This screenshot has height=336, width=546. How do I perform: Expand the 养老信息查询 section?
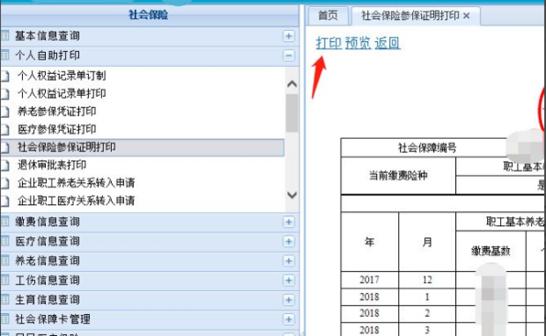(289, 261)
